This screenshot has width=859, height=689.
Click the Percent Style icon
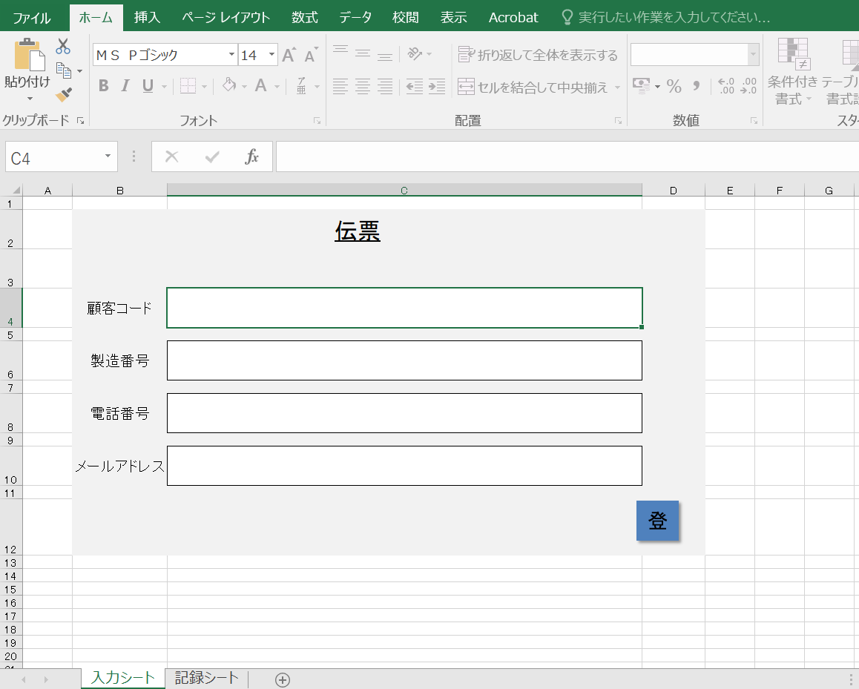(674, 87)
